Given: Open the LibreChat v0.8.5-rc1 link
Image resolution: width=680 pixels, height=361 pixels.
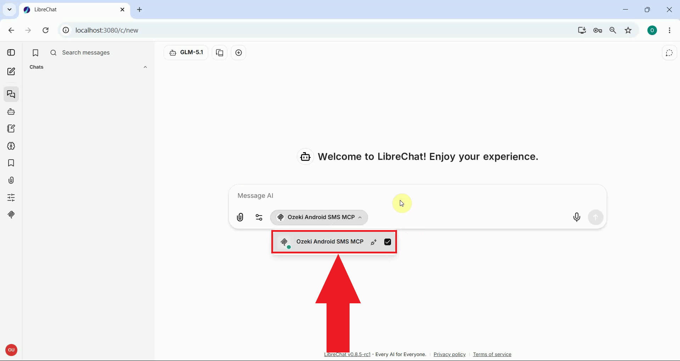Looking at the screenshot, I should [347, 354].
